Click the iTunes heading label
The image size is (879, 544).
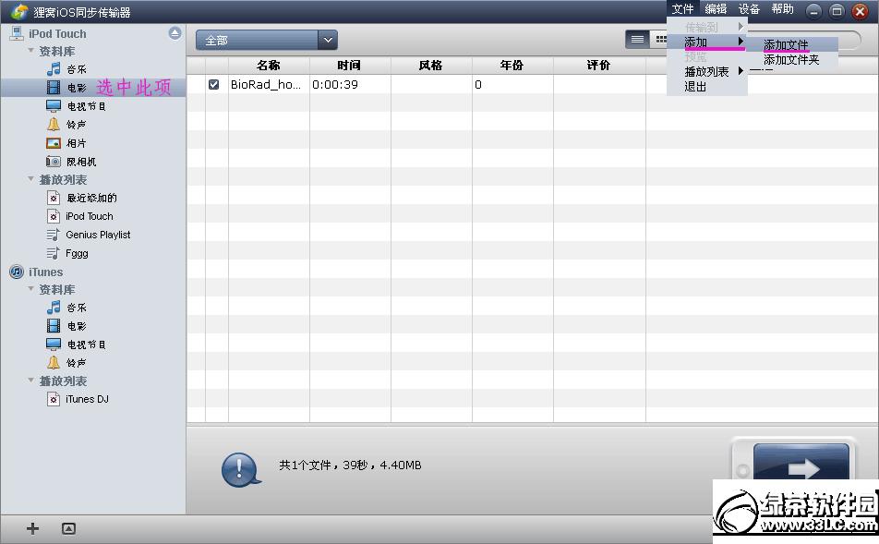tap(46, 272)
